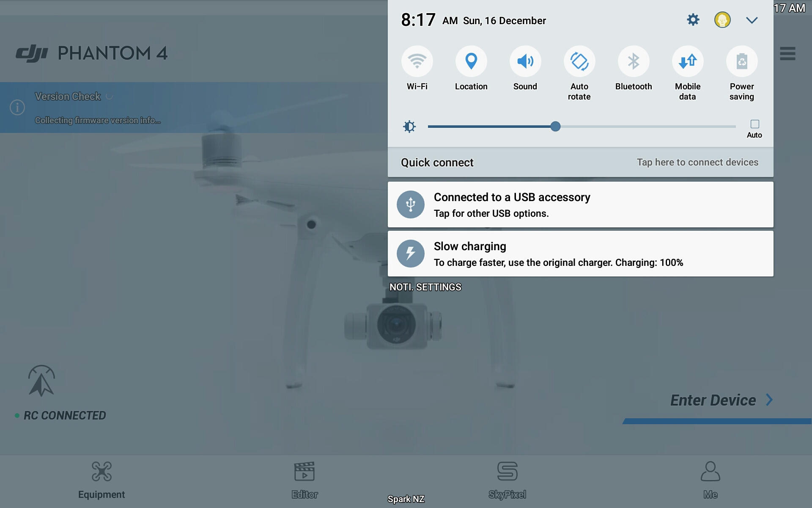The width and height of the screenshot is (812, 508).
Task: Toggle Auto rotate quick setting
Action: (579, 61)
